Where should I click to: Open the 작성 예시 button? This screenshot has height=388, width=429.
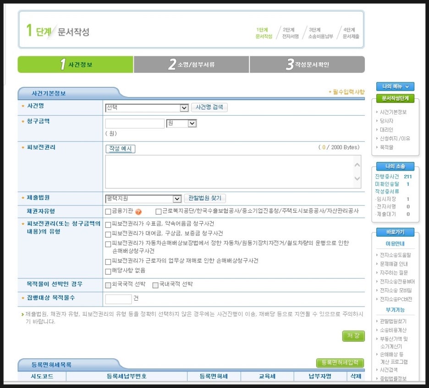tap(121, 149)
